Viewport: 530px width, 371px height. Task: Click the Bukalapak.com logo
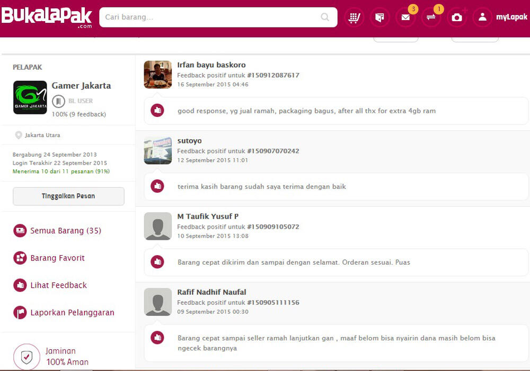47,17
